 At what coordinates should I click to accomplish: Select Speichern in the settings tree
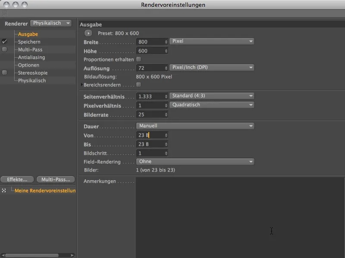[29, 42]
